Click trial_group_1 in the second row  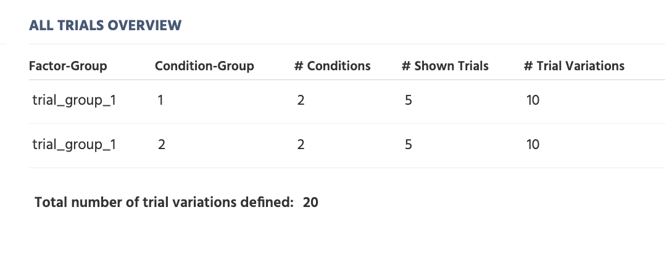pyautogui.click(x=74, y=145)
